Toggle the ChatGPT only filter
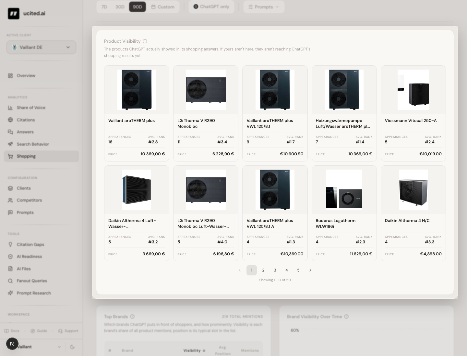Image resolution: width=467 pixels, height=356 pixels. (211, 6)
